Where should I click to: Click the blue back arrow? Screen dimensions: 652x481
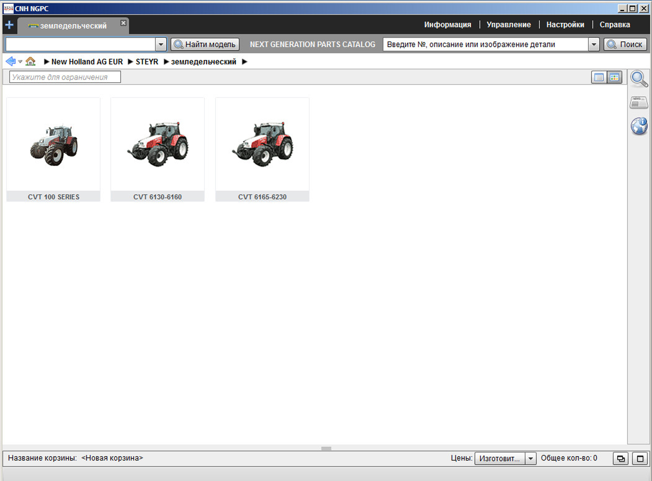pos(10,61)
